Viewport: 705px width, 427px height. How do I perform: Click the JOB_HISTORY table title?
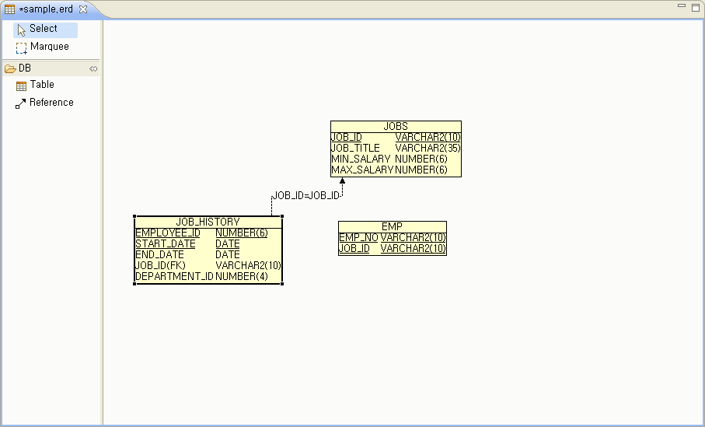tap(208, 222)
